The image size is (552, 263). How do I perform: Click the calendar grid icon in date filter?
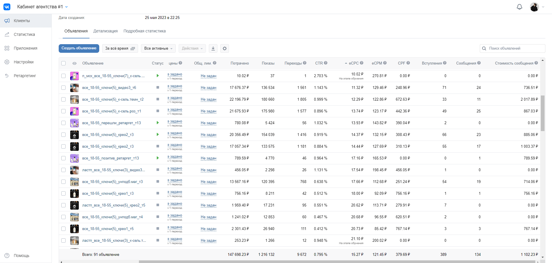(x=133, y=48)
